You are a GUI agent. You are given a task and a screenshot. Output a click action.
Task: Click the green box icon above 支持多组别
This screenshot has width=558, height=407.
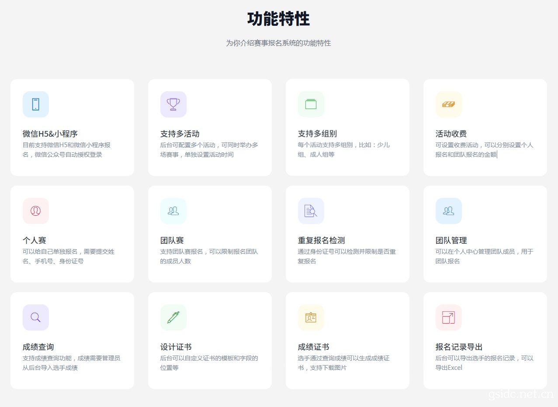coord(311,104)
